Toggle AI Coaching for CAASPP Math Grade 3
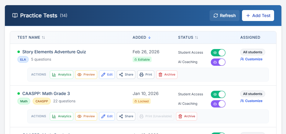Screen dimensions: 286x134 tap(218, 104)
